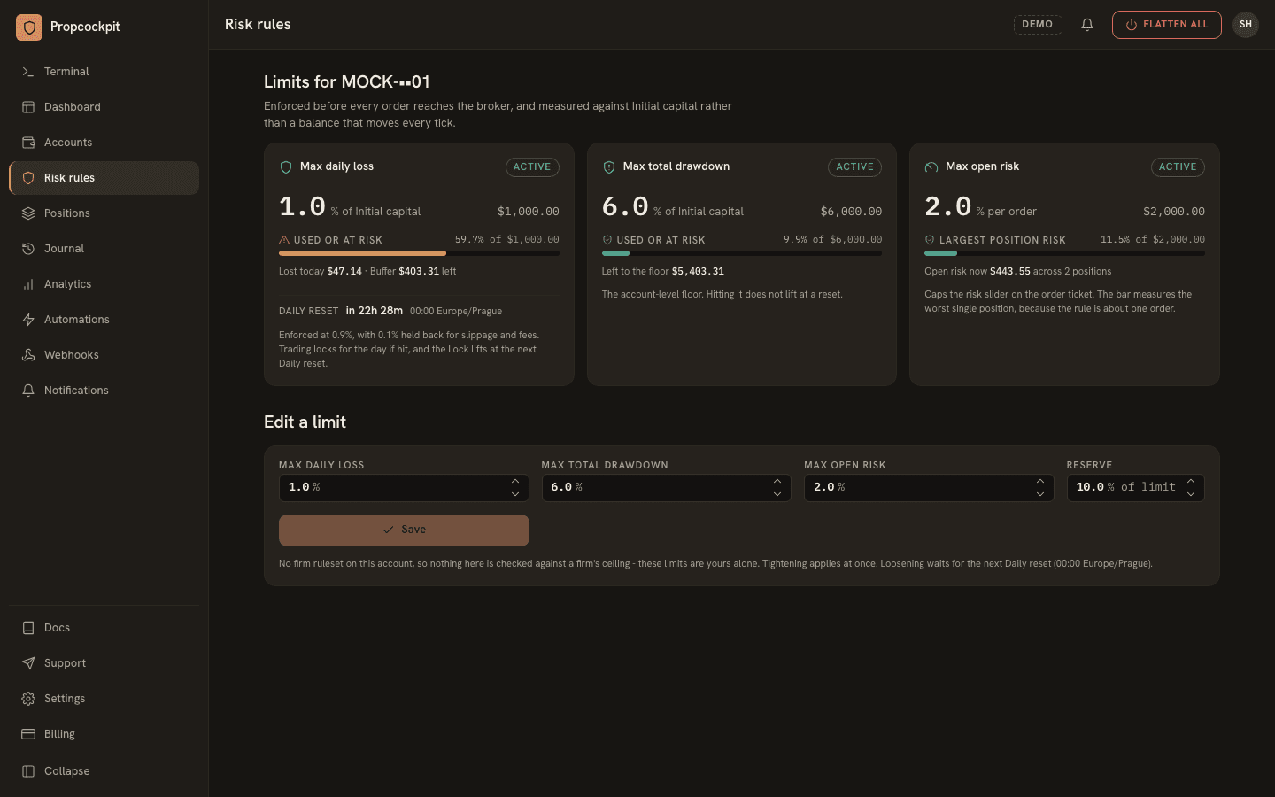Open the Journal page
The height and width of the screenshot is (797, 1275).
(x=104, y=249)
